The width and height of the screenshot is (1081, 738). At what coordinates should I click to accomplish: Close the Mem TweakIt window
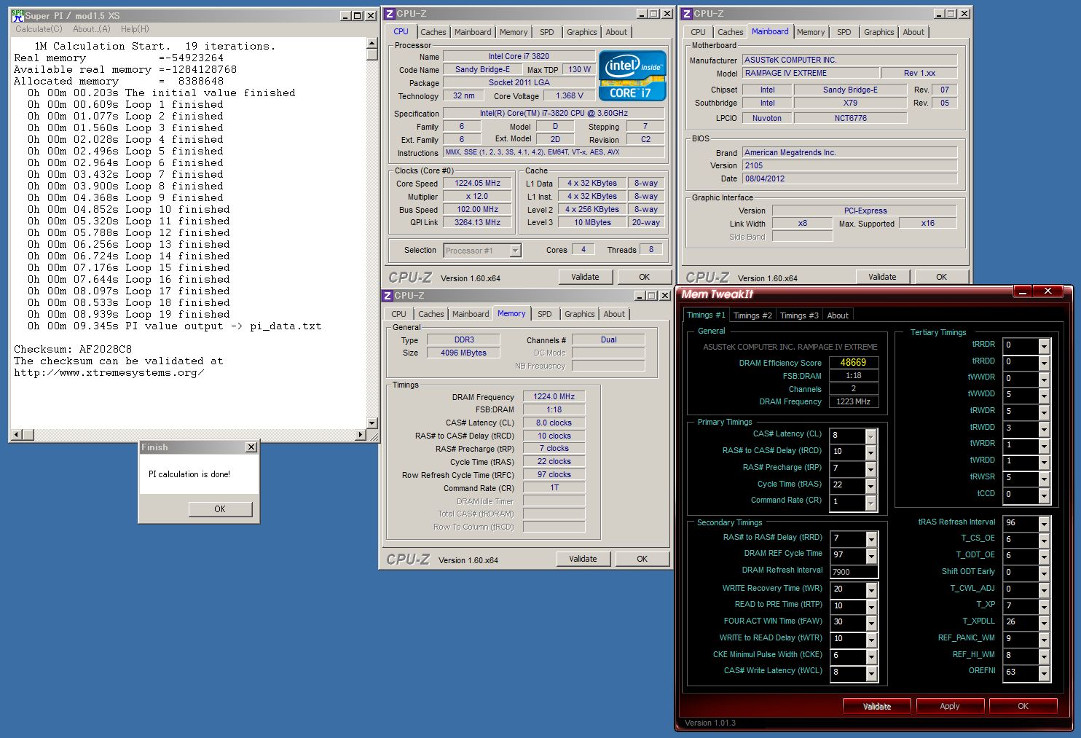[x=1048, y=291]
